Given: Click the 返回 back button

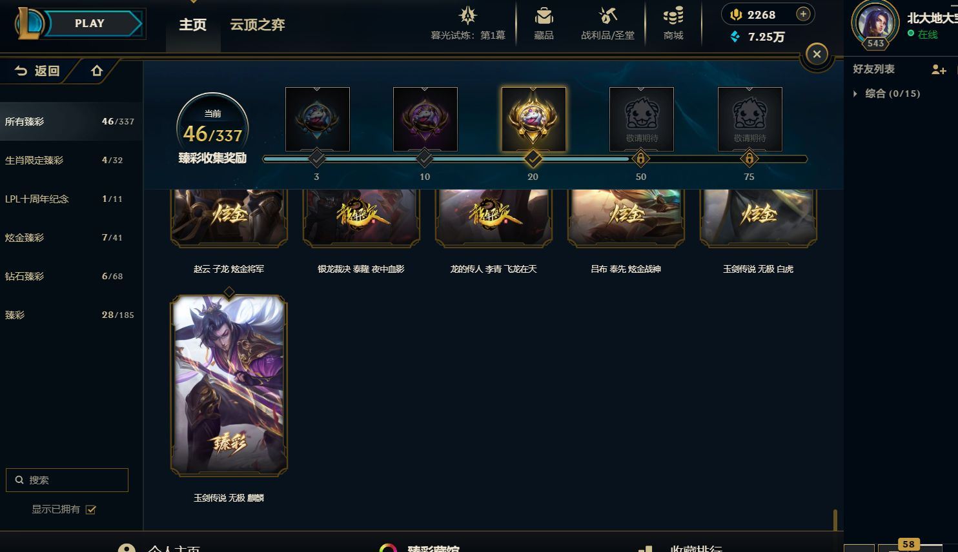Looking at the screenshot, I should 37,71.
